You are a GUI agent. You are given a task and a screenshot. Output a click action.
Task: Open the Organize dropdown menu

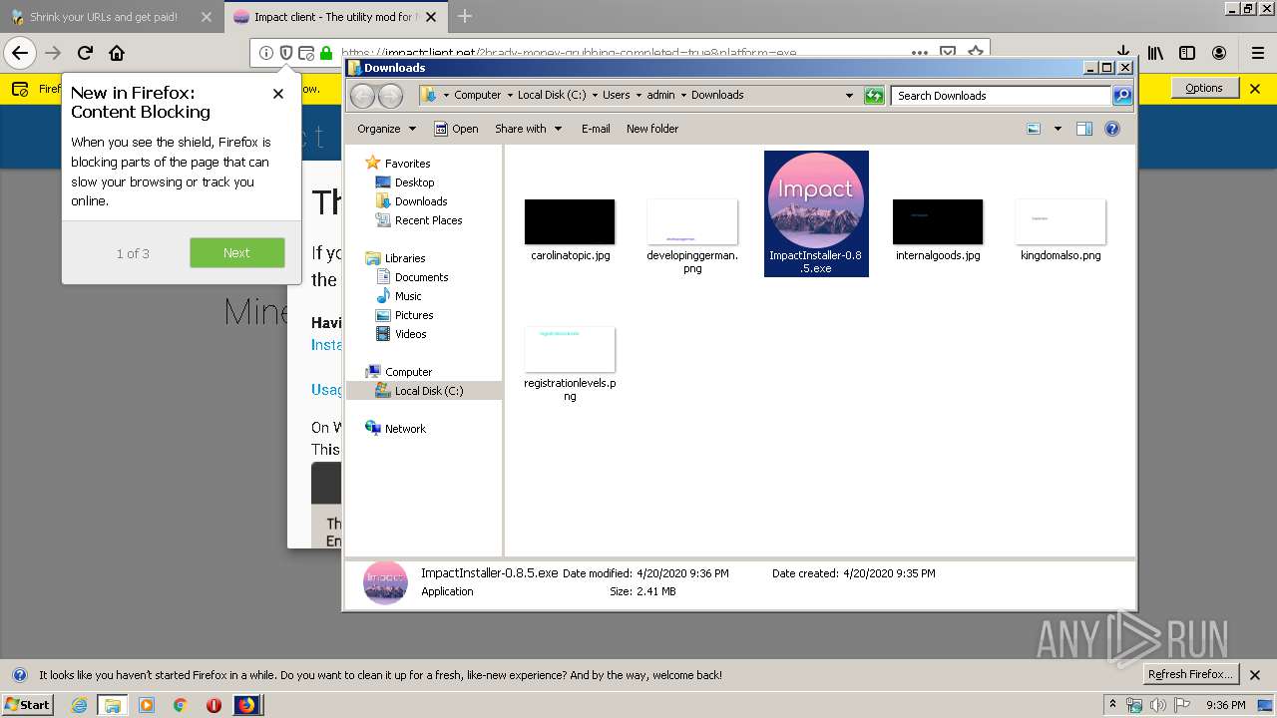[386, 129]
